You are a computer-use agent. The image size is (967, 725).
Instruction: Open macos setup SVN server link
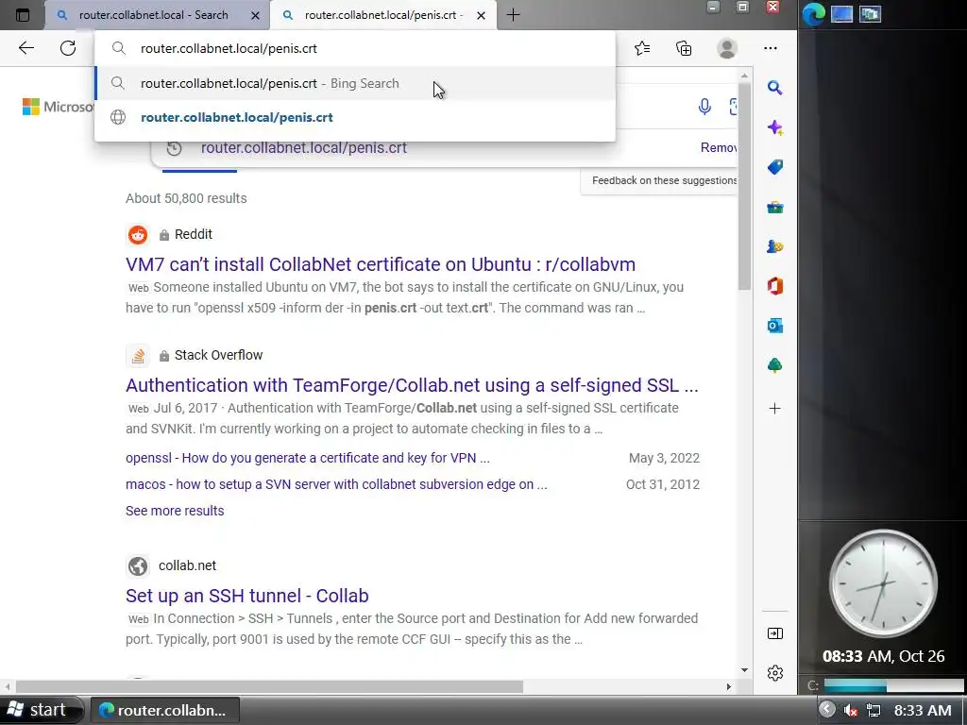tap(336, 484)
